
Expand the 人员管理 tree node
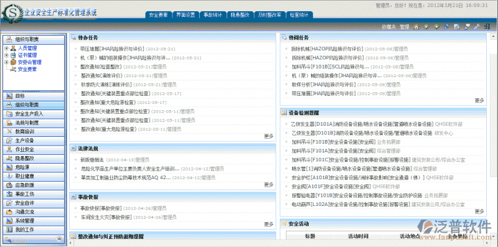click(6, 49)
